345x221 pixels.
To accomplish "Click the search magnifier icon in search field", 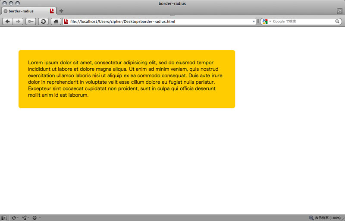I will tap(338, 21).
